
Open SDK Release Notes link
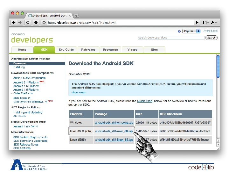[x=26, y=145]
